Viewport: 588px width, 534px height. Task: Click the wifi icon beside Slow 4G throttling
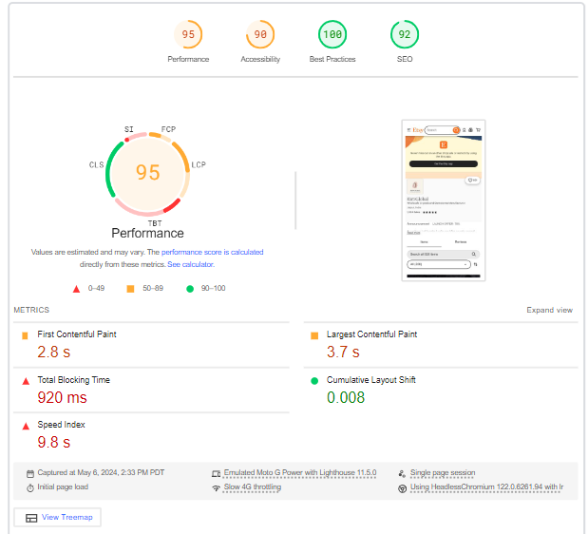[x=216, y=488]
